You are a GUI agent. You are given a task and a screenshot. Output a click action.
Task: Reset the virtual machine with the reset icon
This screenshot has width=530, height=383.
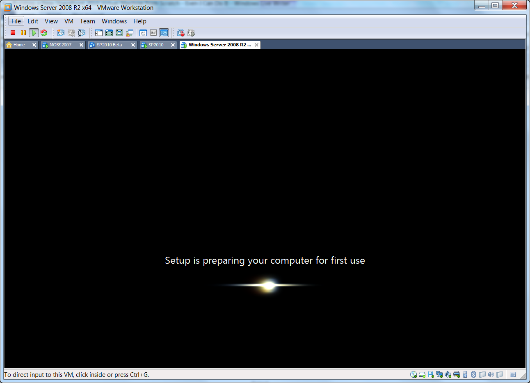click(x=44, y=33)
